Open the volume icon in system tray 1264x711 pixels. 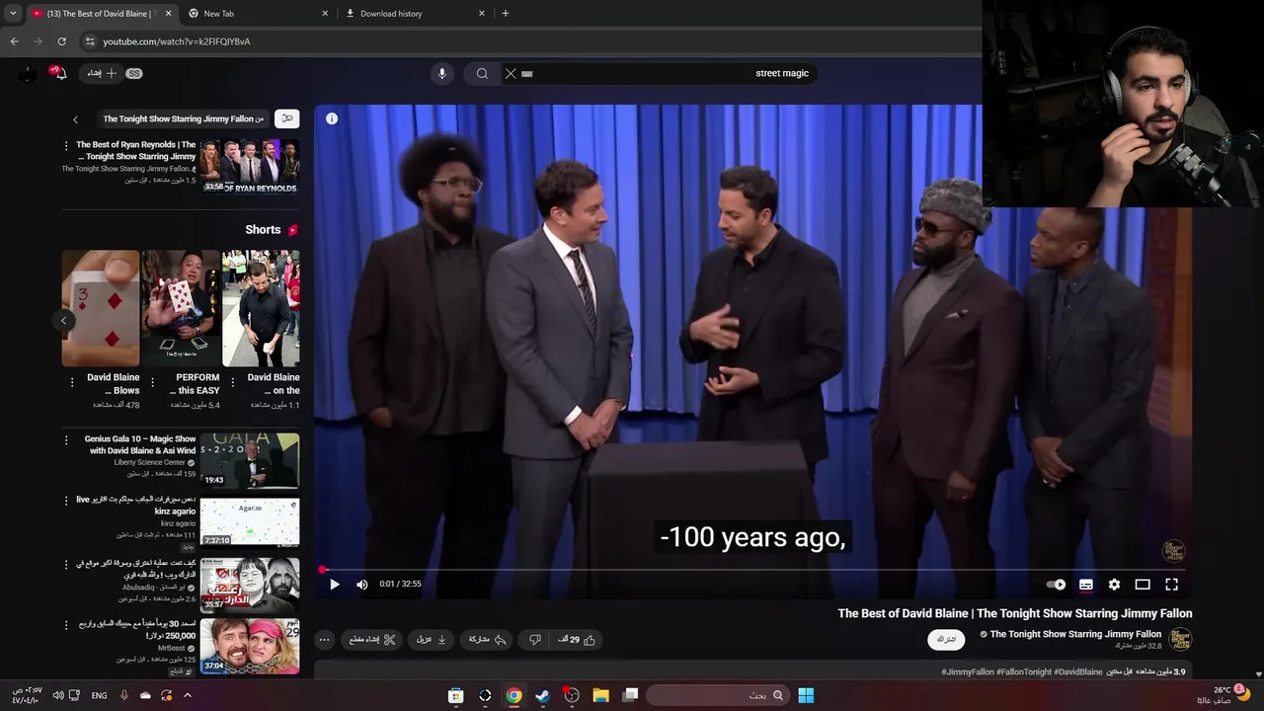[58, 695]
